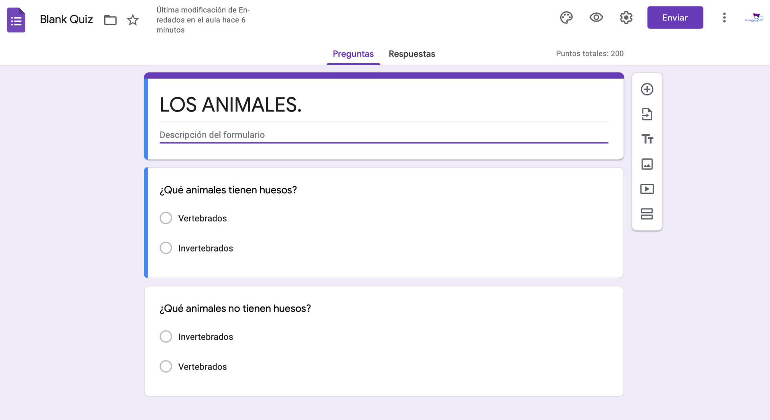Open the form settings gear
This screenshot has height=420, width=770.
[626, 18]
